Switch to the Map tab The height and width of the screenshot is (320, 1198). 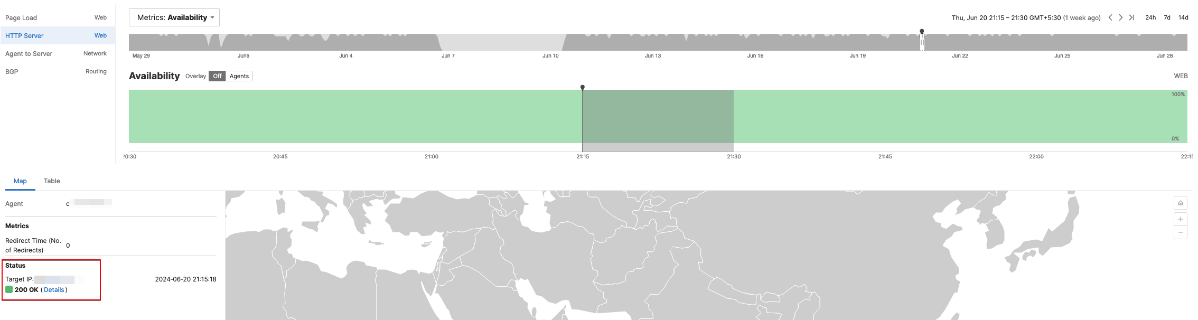[x=20, y=181]
